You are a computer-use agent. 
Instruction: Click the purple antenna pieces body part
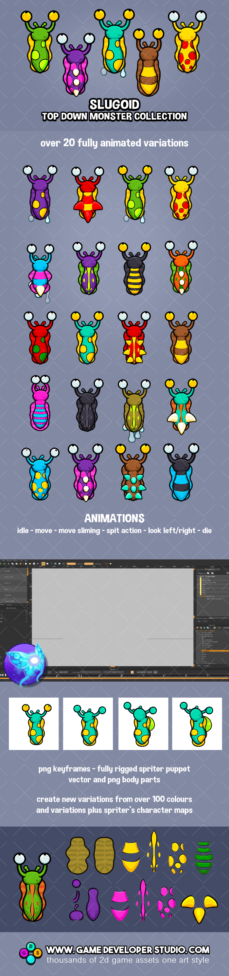(x=76, y=900)
